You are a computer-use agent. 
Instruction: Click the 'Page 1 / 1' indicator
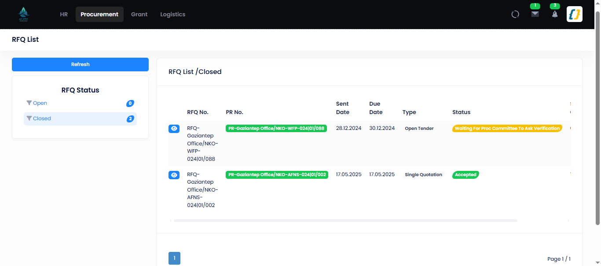pos(559,259)
